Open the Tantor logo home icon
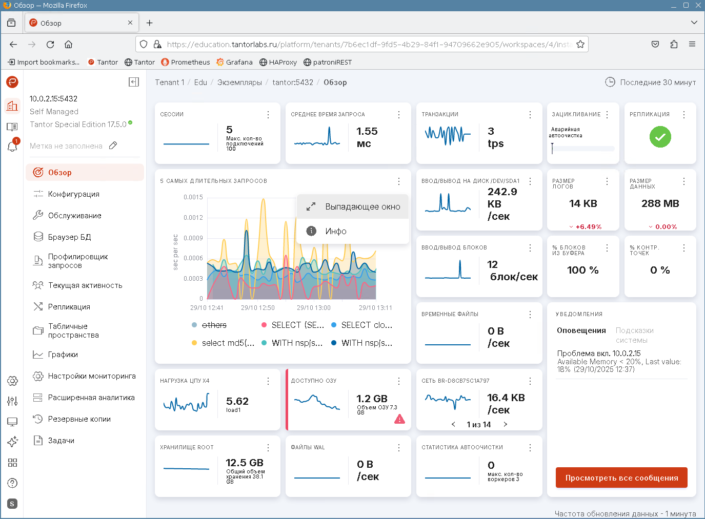This screenshot has width=705, height=519. pos(12,82)
